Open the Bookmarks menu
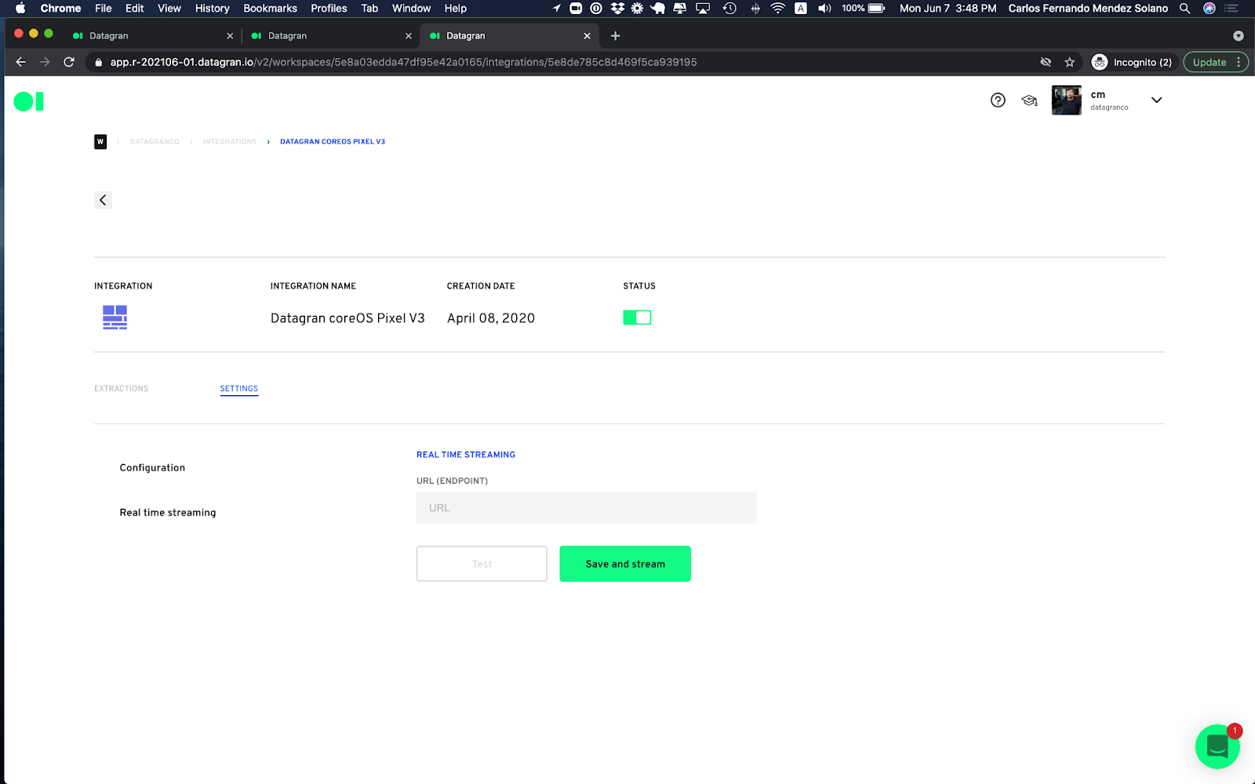Screen dimensions: 1255x784 pos(270,8)
